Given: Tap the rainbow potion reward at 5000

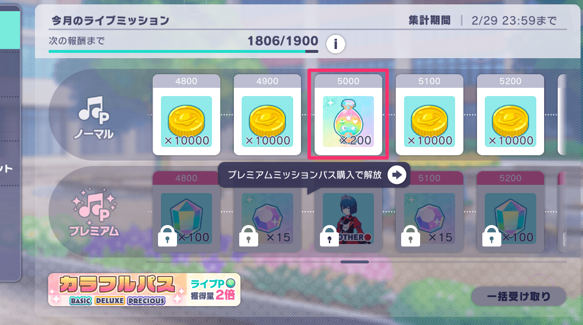Looking at the screenshot, I should point(348,114).
